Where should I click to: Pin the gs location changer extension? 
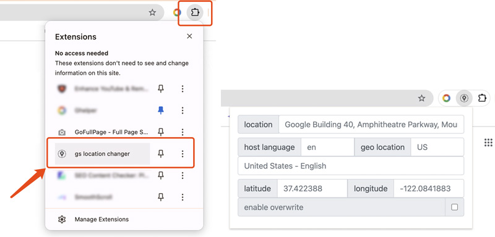[161, 154]
